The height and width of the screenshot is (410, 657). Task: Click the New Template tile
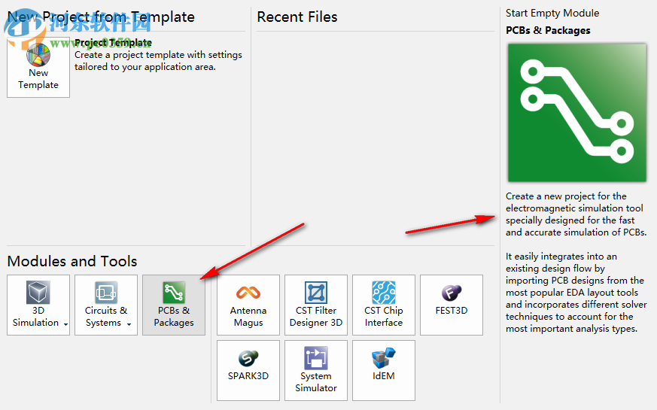point(38,68)
